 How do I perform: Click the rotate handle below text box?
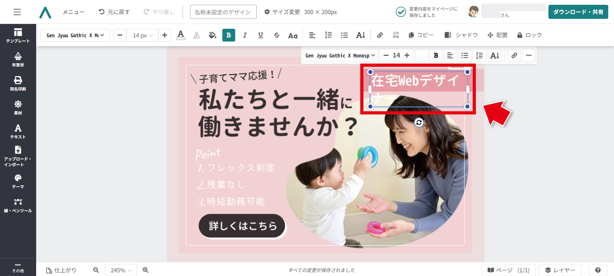[419, 122]
